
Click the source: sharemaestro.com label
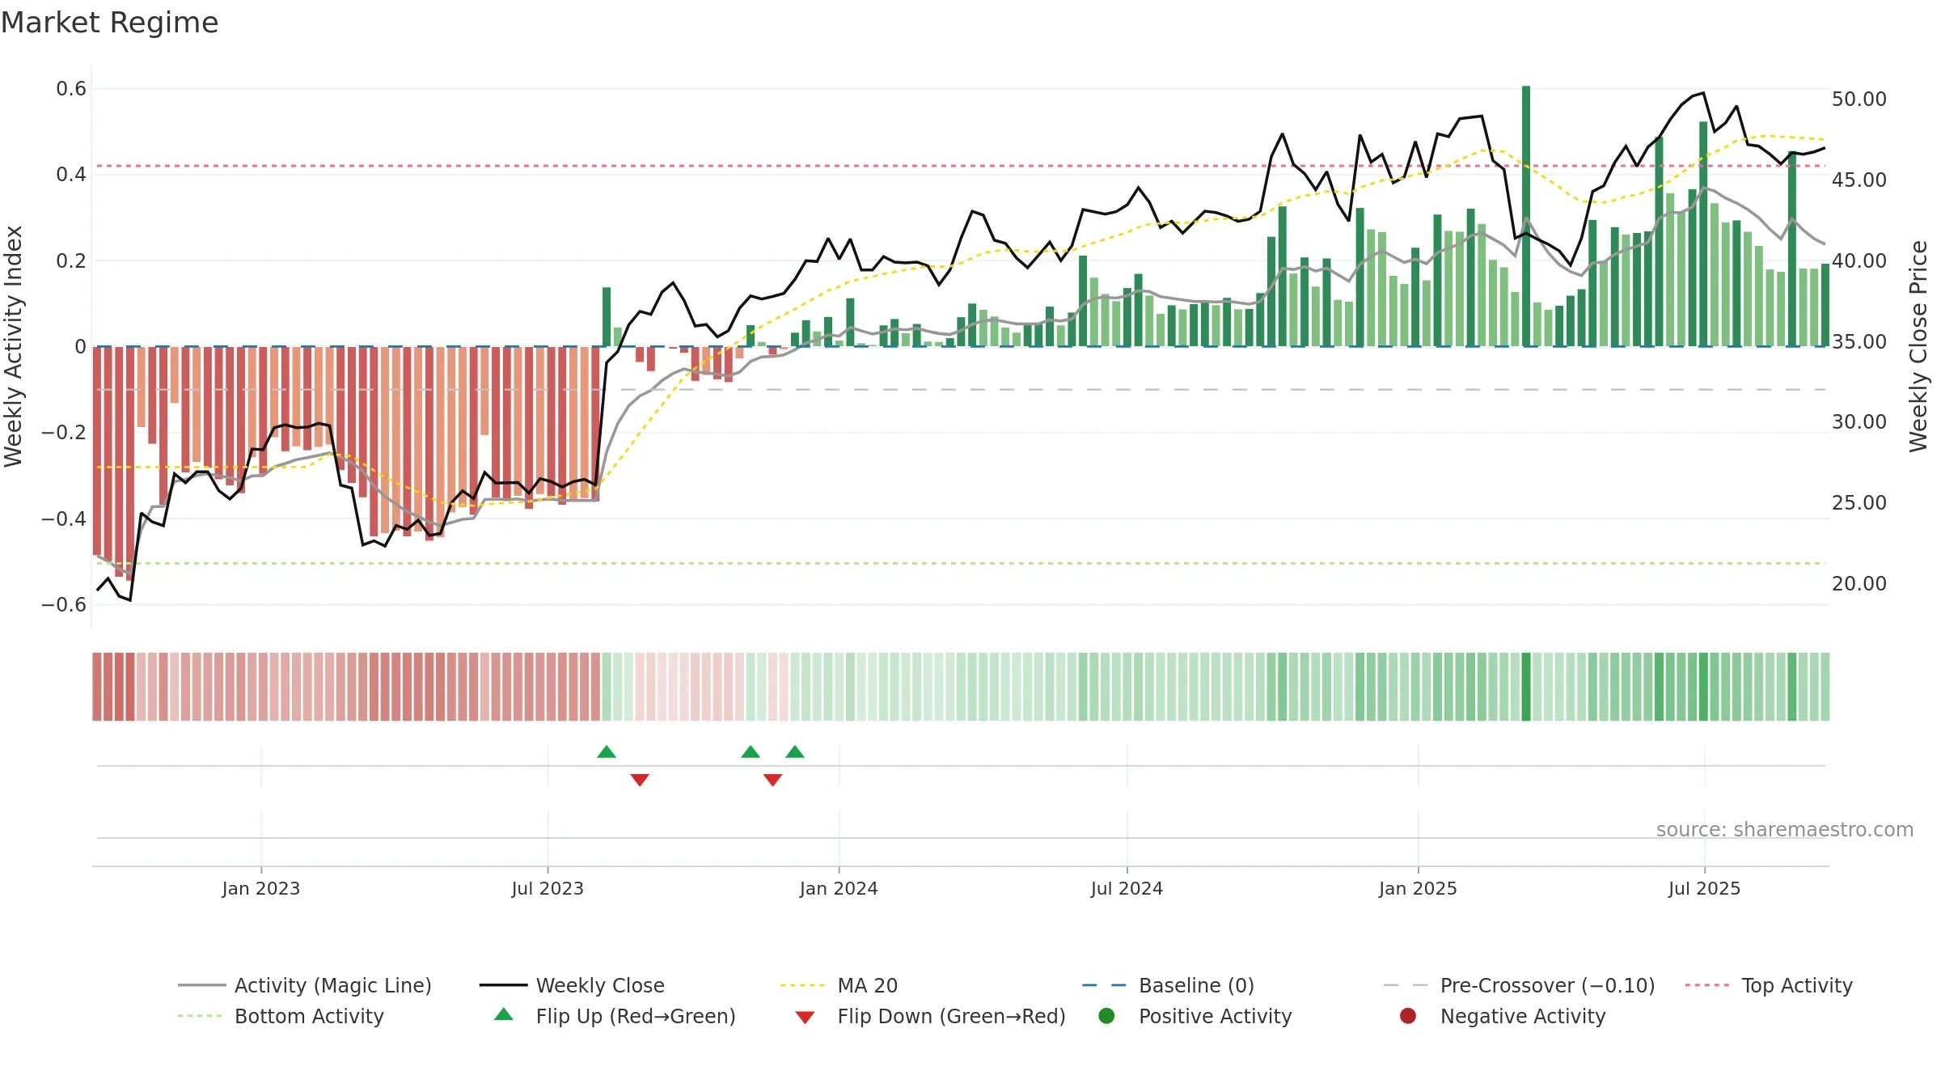coord(1784,830)
